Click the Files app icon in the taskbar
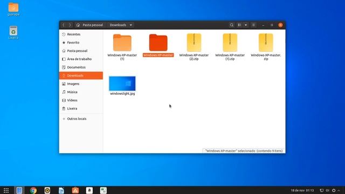 tap(19, 190)
